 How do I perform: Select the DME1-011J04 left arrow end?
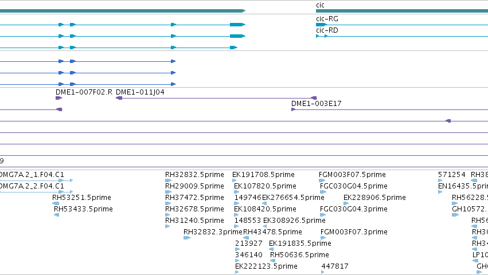point(119,98)
